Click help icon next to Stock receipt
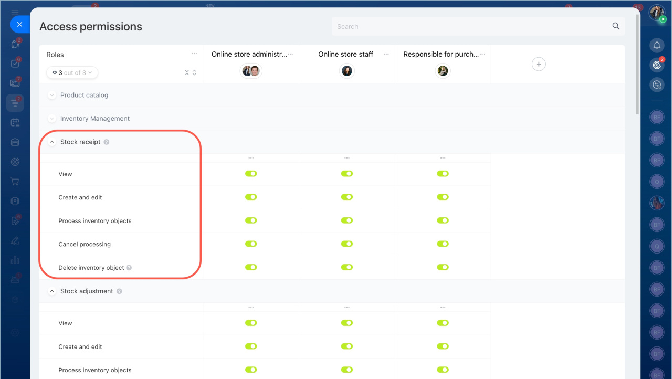The image size is (672, 379). tap(107, 142)
